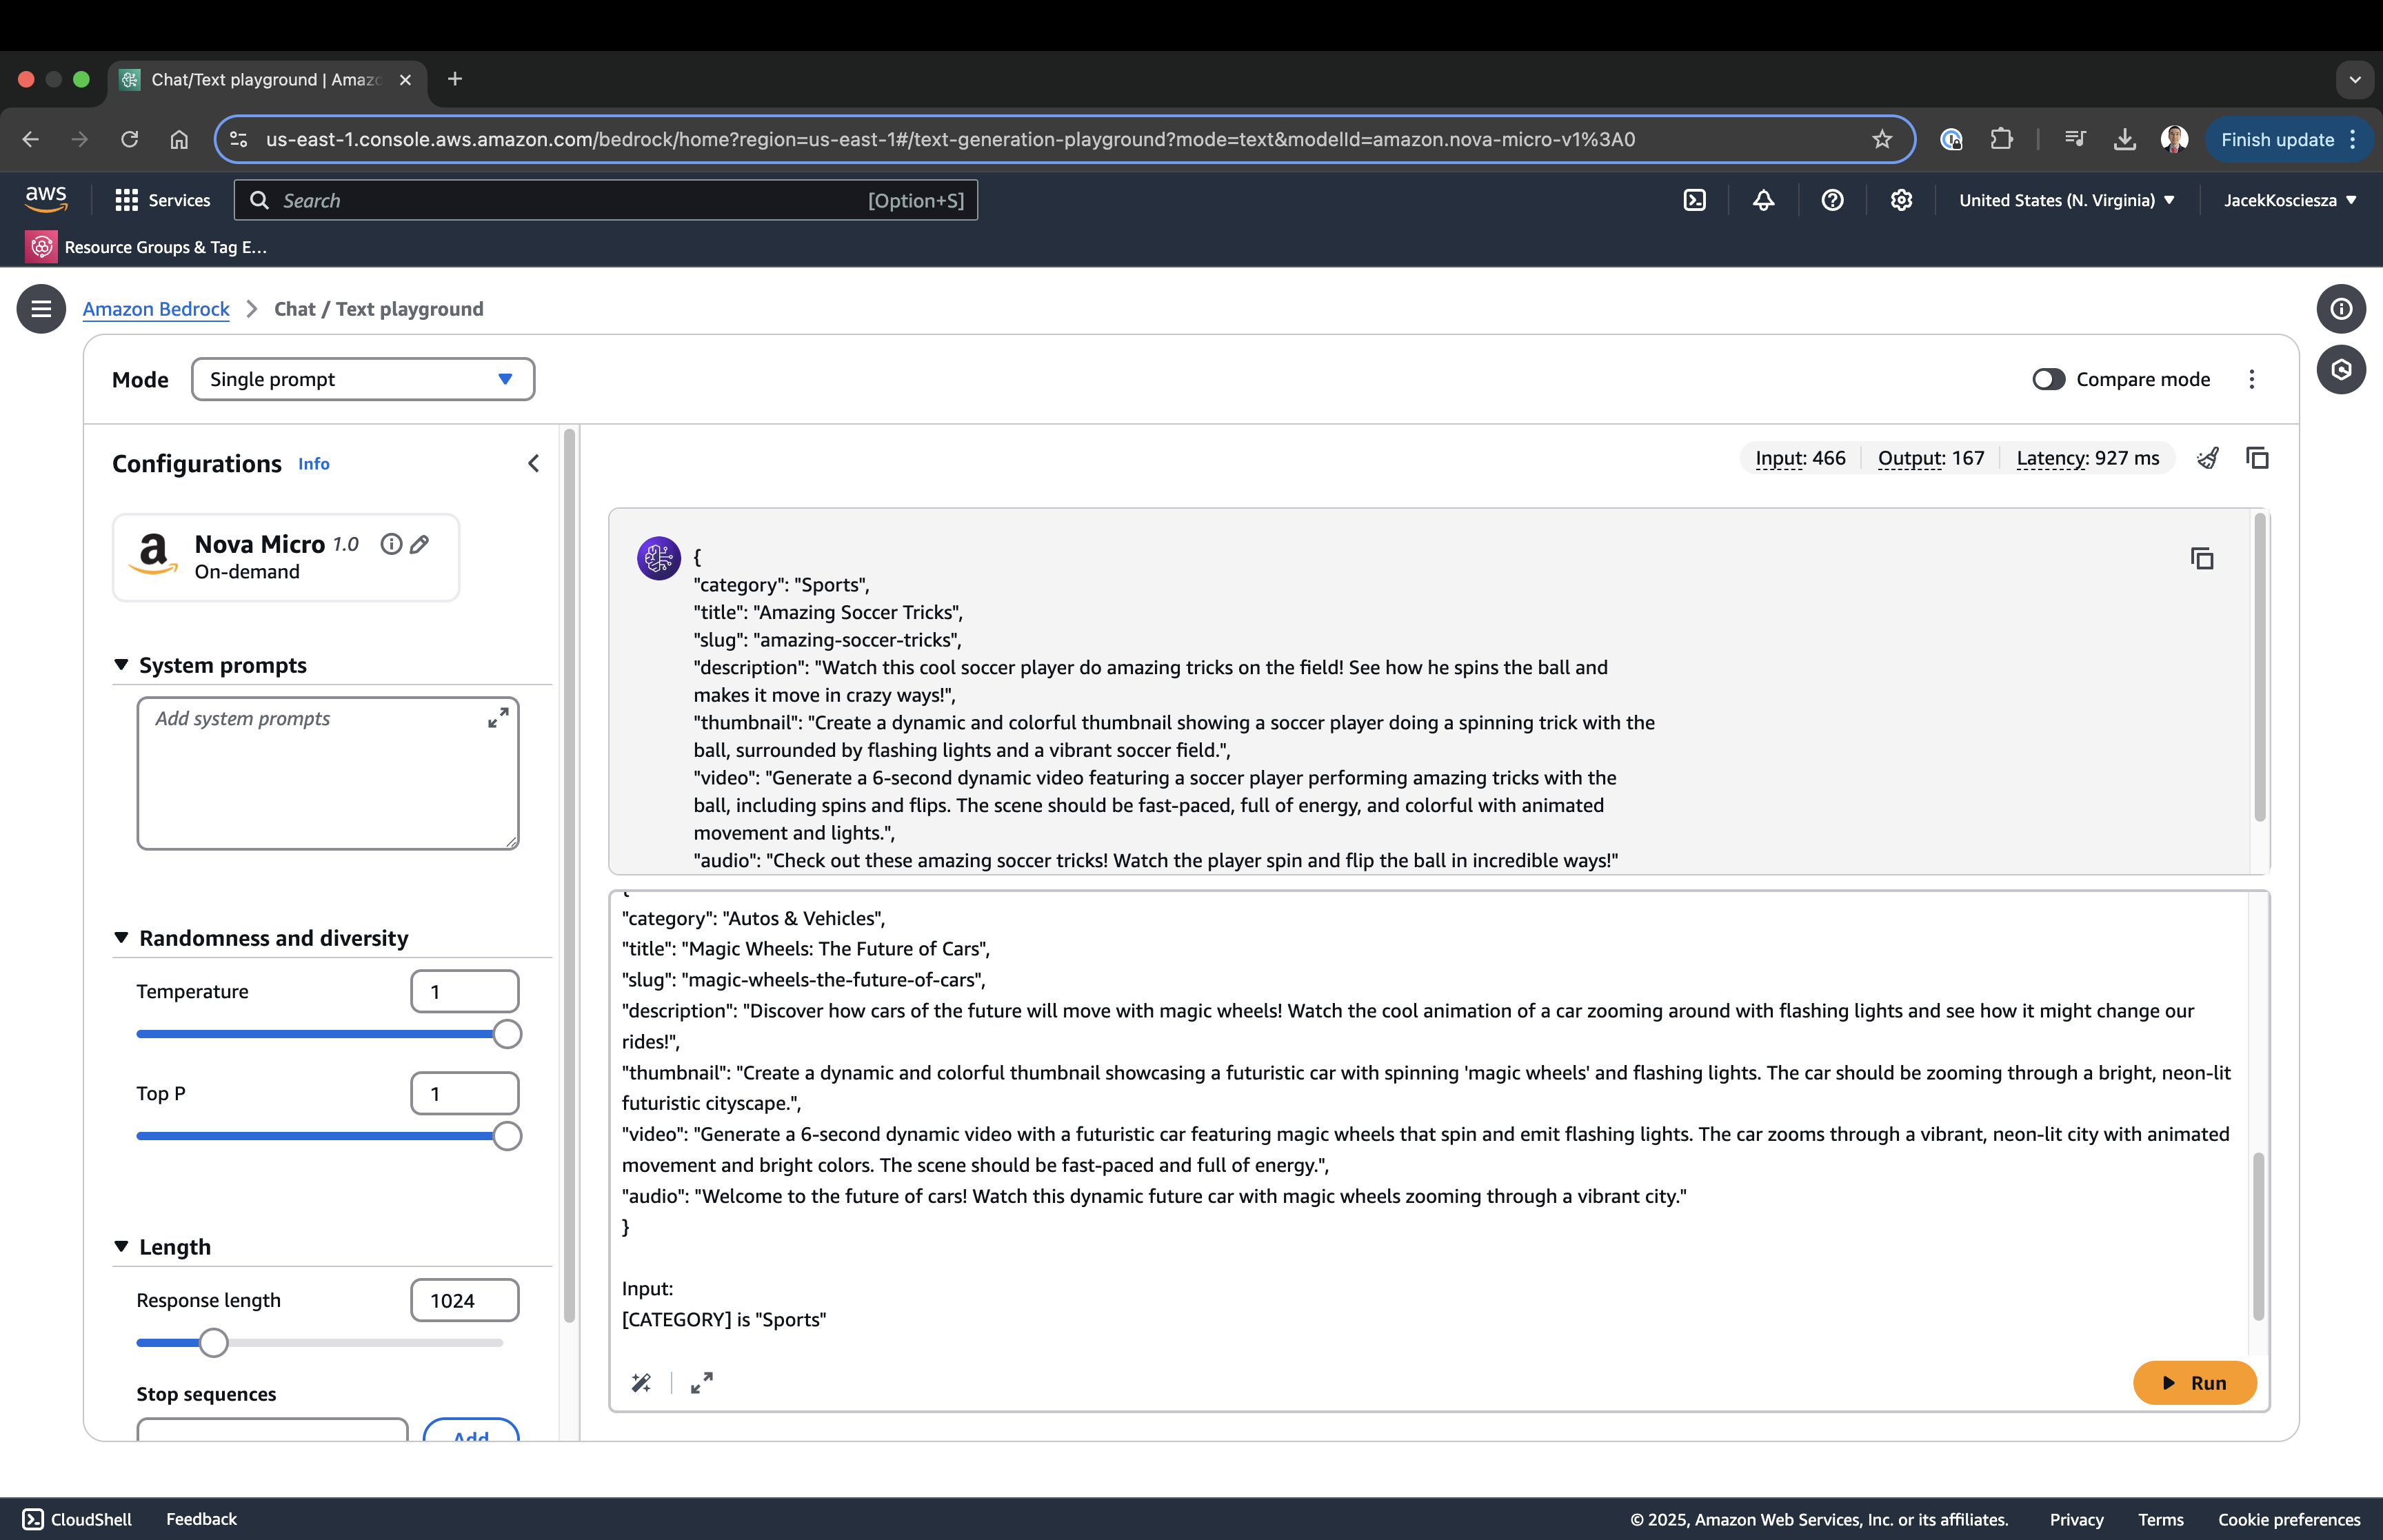
Task: Click the Temperature value field
Action: 465,992
